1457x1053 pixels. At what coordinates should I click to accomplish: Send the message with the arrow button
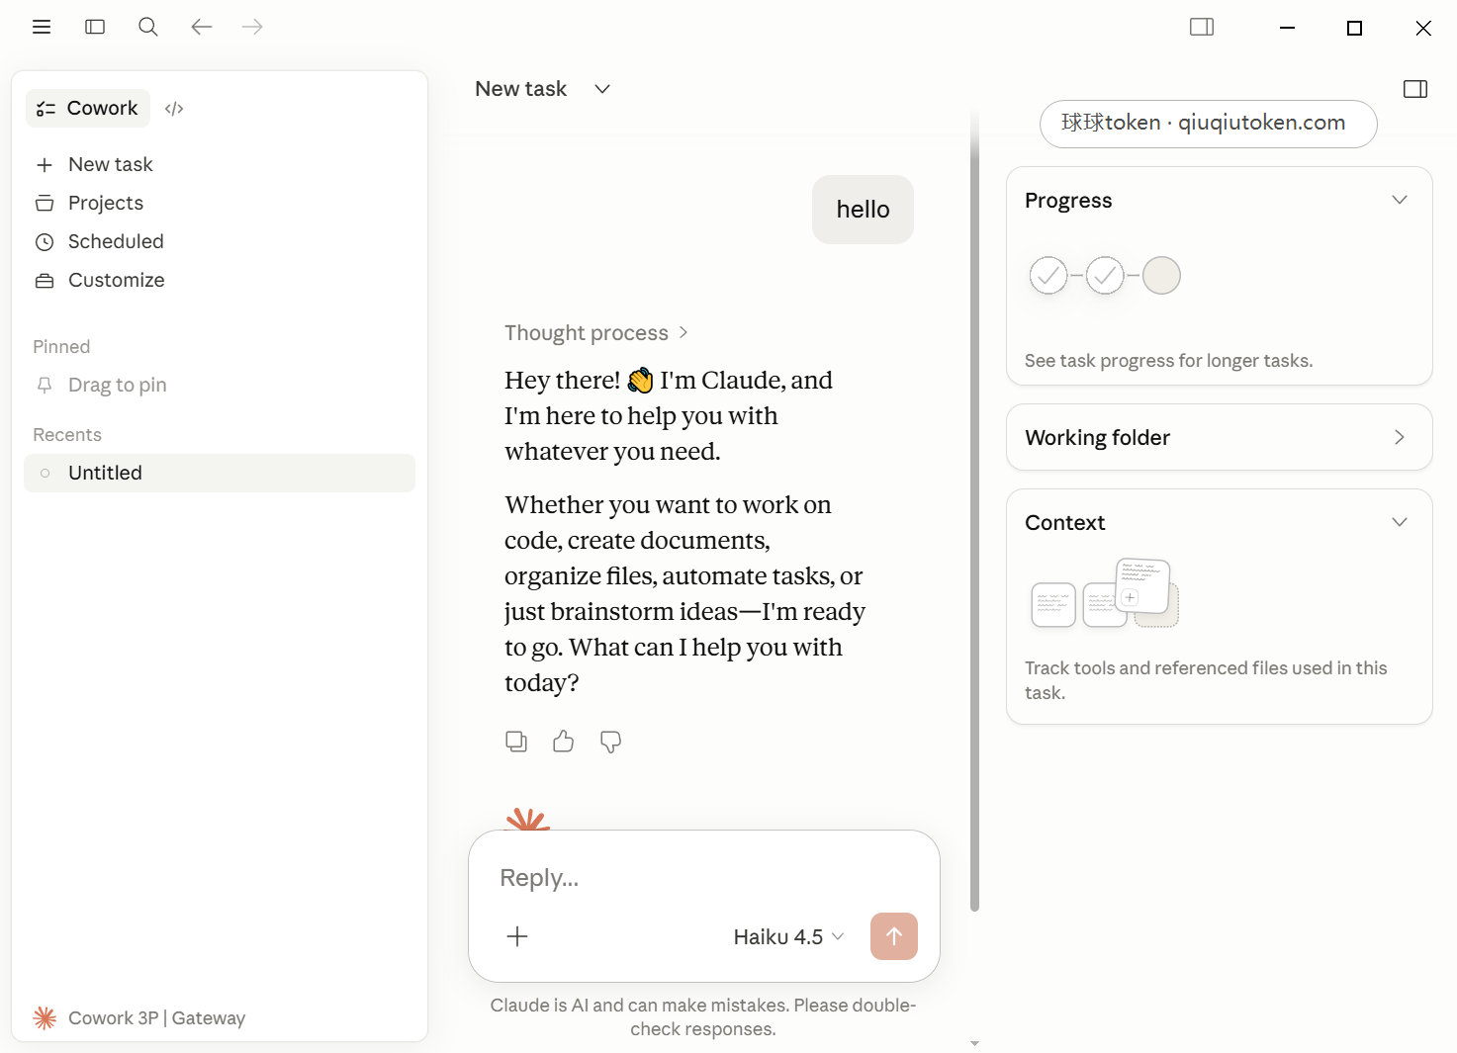(x=894, y=936)
